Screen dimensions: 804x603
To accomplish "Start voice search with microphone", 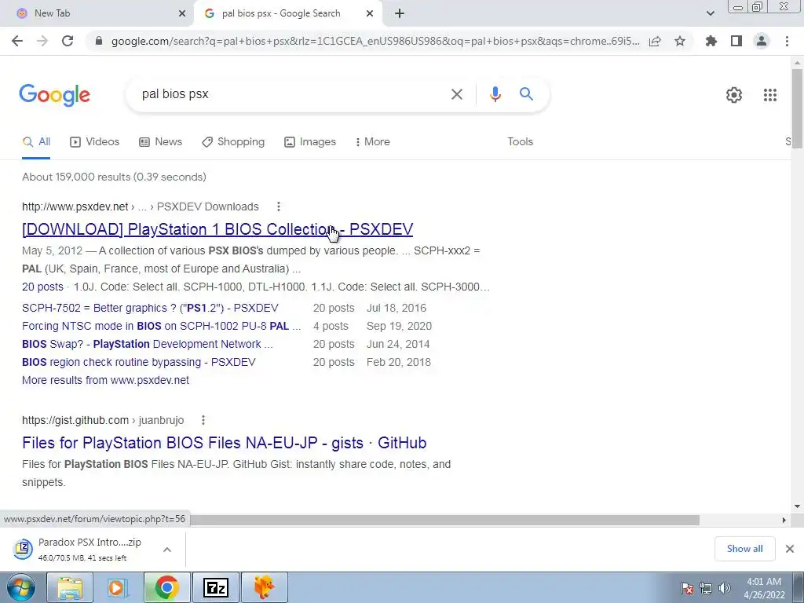I will [495, 94].
